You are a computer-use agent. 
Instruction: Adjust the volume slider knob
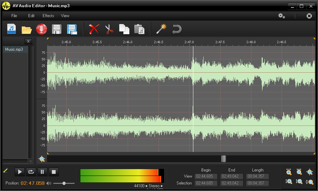click(x=64, y=183)
